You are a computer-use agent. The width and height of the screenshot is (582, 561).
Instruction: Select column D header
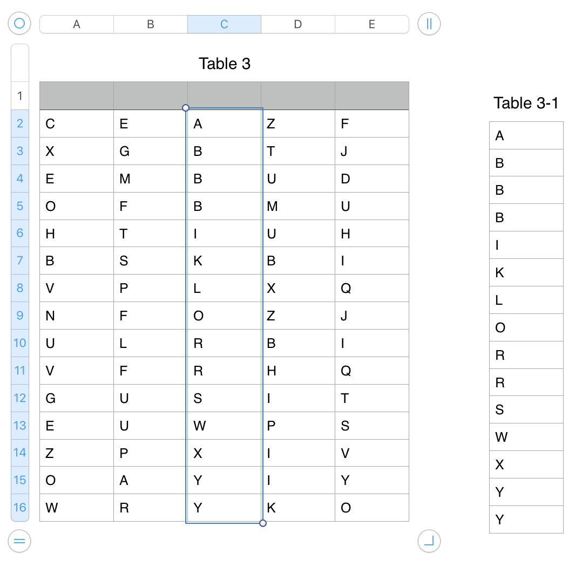298,24
